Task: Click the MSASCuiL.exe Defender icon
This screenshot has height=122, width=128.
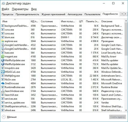Action: pyautogui.click(x=3, y=72)
